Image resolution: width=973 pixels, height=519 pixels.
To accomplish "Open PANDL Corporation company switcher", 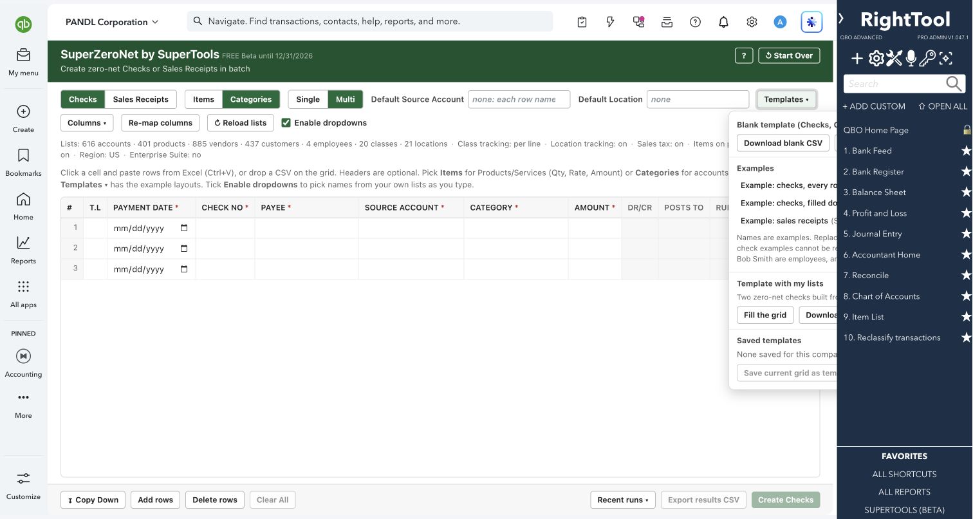I will 111,22.
